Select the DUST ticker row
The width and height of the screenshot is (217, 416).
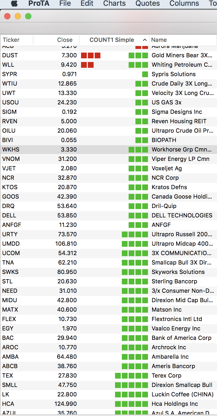point(109,55)
